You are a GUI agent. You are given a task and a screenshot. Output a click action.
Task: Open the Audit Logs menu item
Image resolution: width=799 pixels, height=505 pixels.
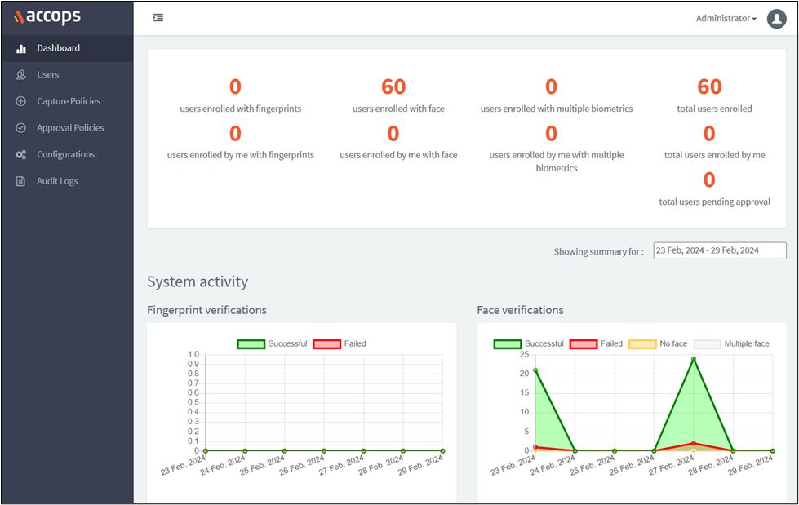click(x=57, y=181)
